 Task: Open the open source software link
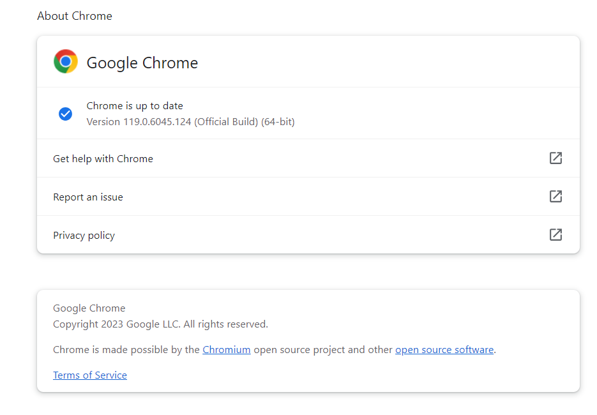tap(444, 350)
